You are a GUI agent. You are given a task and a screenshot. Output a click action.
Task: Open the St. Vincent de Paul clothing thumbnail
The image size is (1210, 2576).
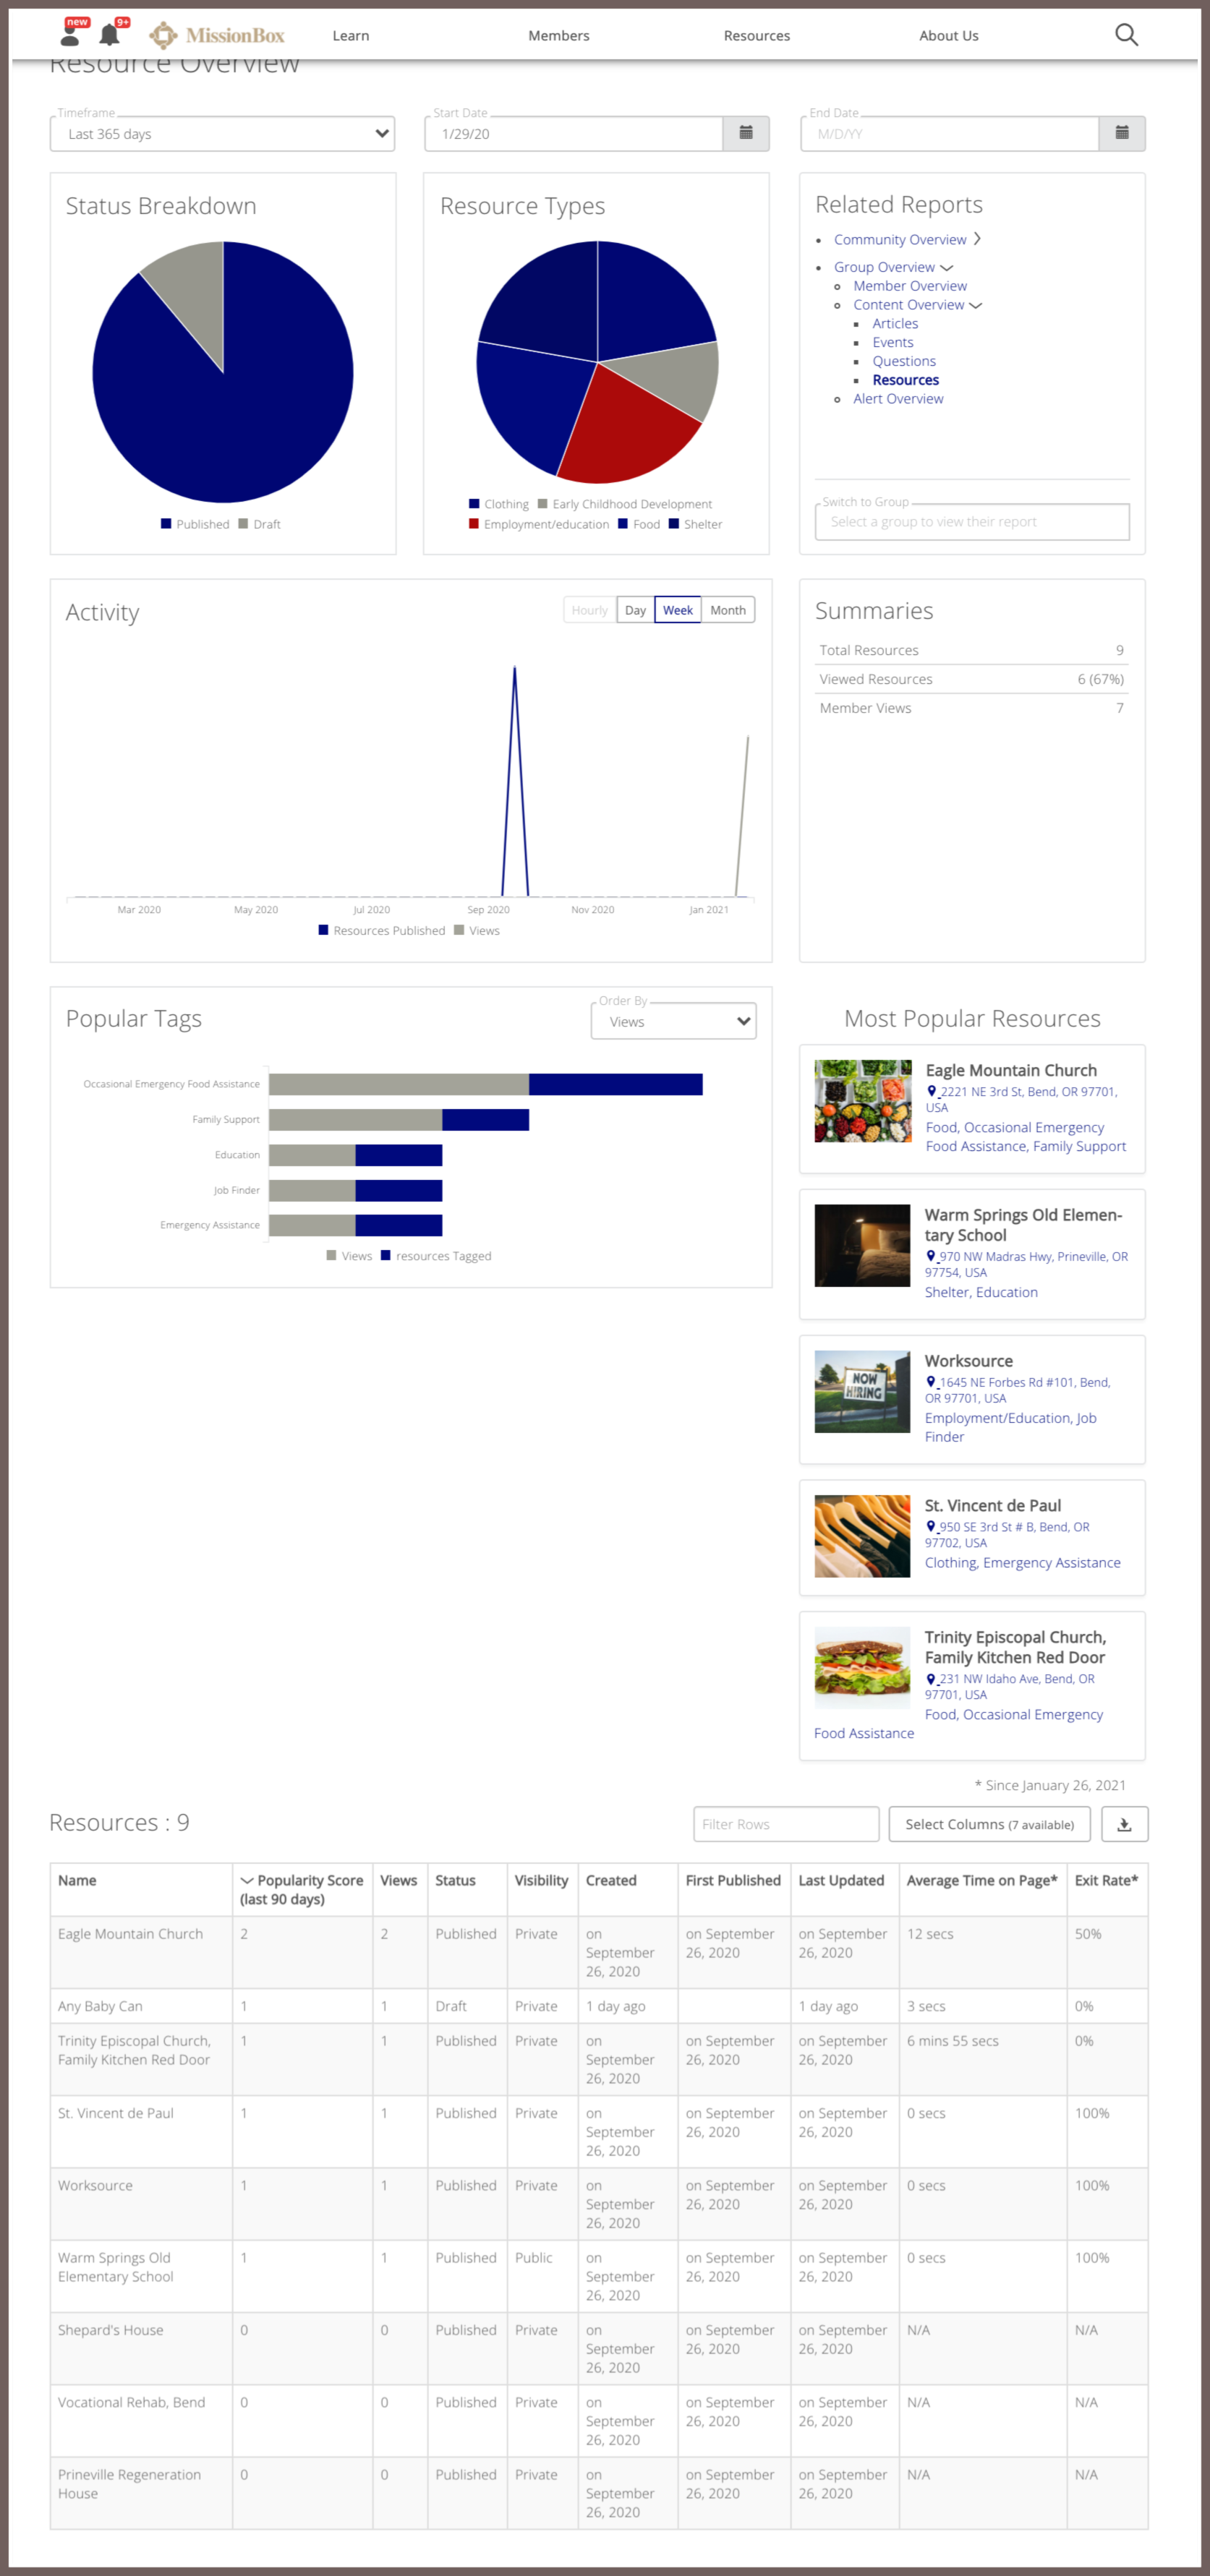point(862,1536)
